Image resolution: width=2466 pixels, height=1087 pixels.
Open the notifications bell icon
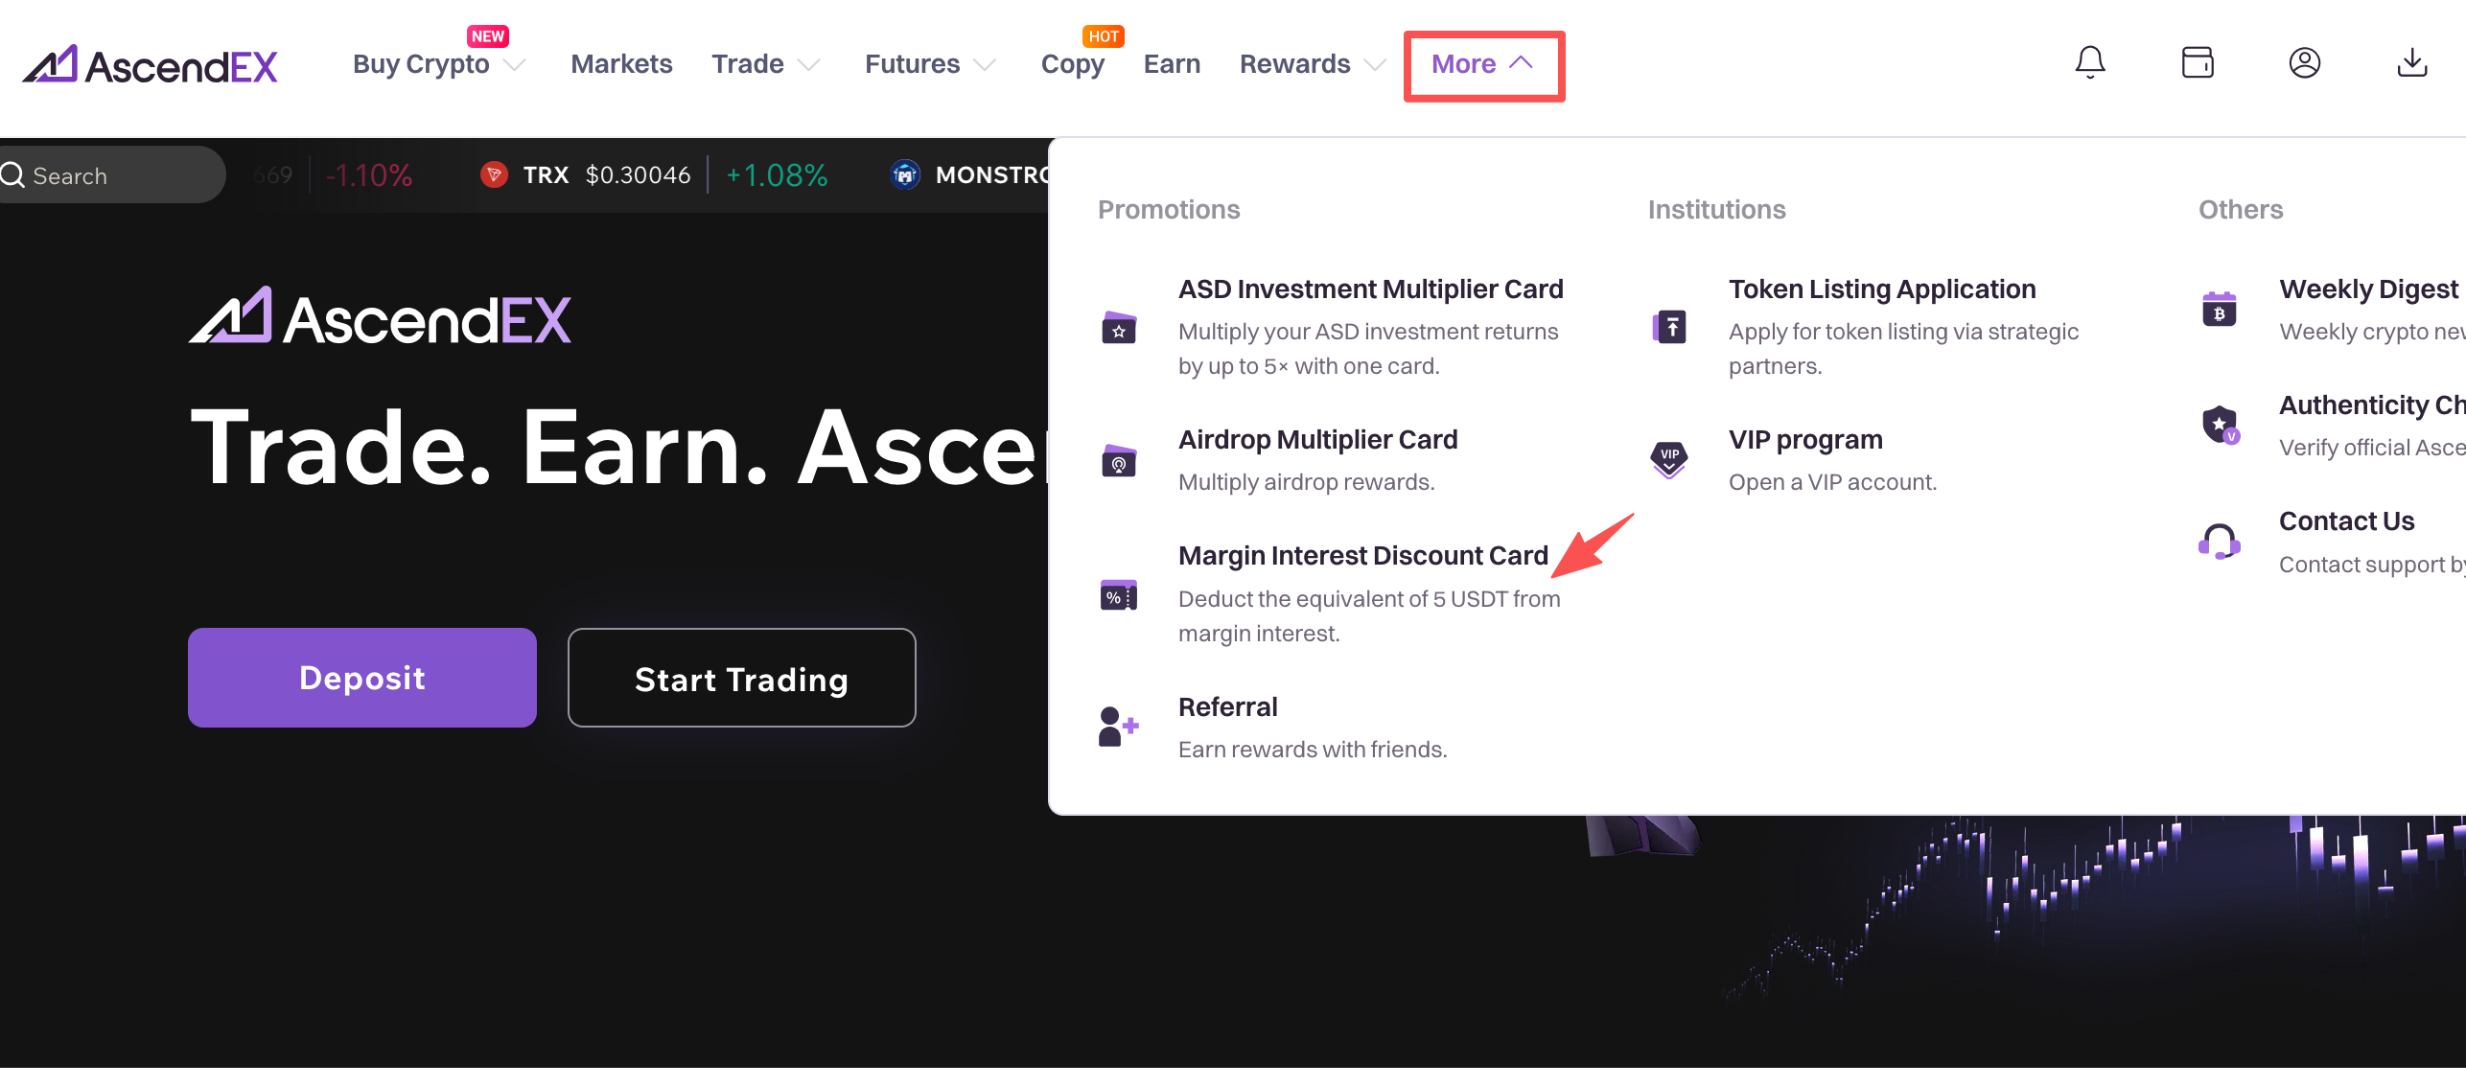(2090, 63)
